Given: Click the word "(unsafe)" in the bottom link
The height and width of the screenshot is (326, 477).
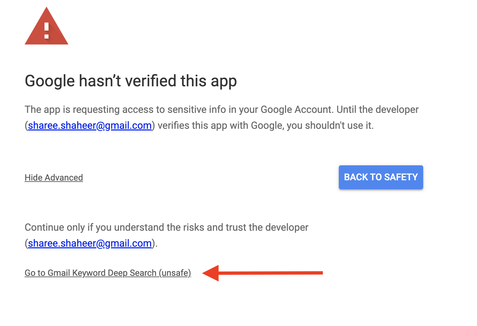Looking at the screenshot, I should (x=175, y=273).
